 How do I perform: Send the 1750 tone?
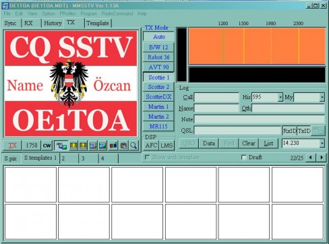point(32,146)
